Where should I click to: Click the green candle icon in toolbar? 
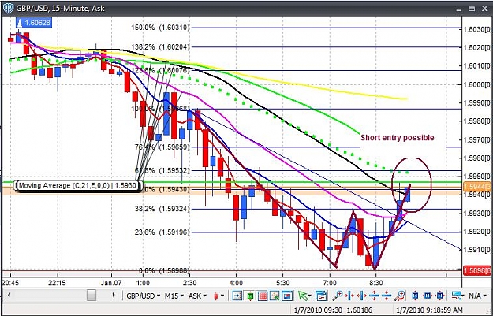pos(251,296)
